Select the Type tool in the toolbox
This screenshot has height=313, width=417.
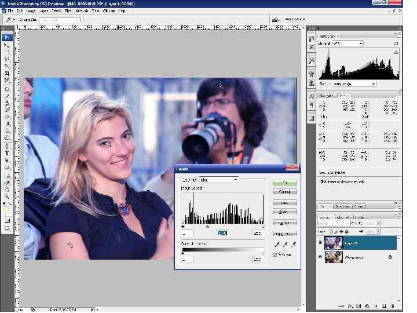[8, 153]
